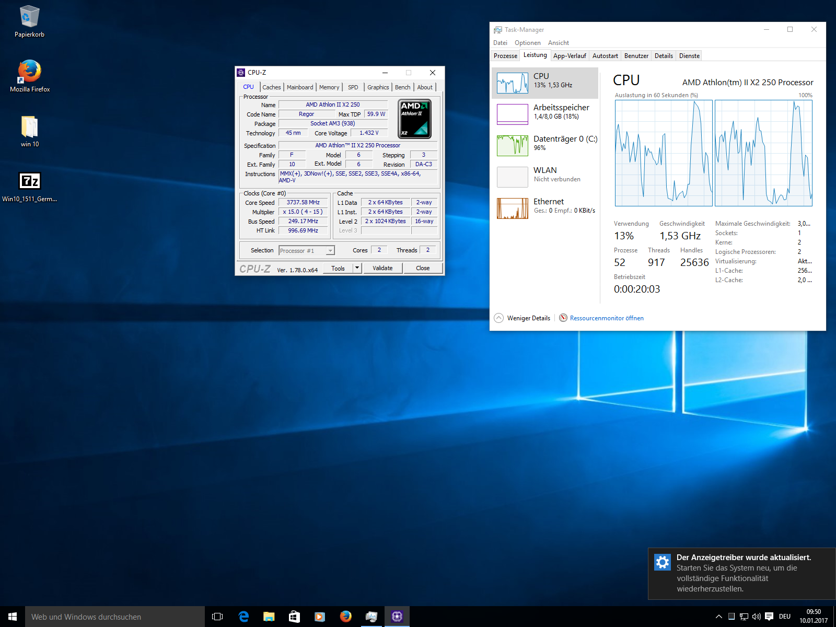Switch to CPU-Z via its taskbar icon
Screen dimensions: 836x627
point(397,617)
